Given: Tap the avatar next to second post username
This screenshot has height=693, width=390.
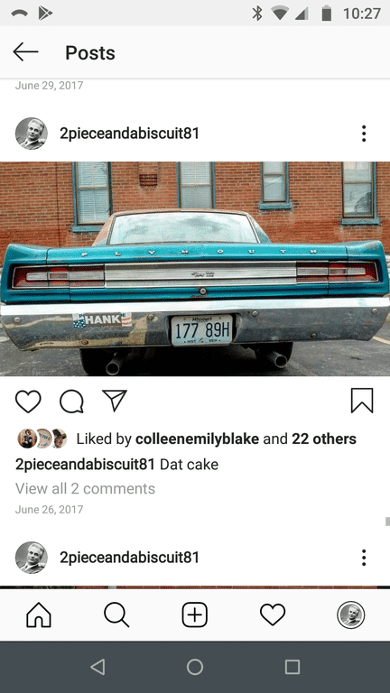Looking at the screenshot, I should 32,558.
